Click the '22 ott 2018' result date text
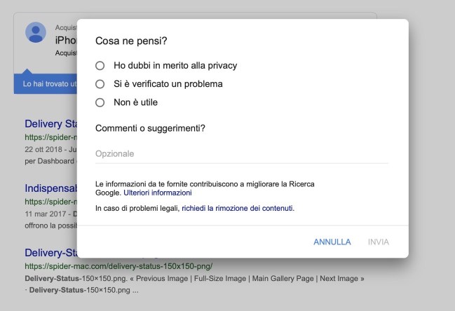 43,149
